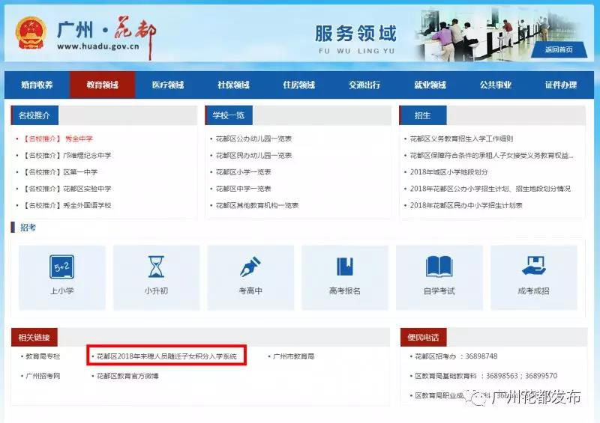
Task: Click the 广州市教育局 link
Action: [293, 357]
